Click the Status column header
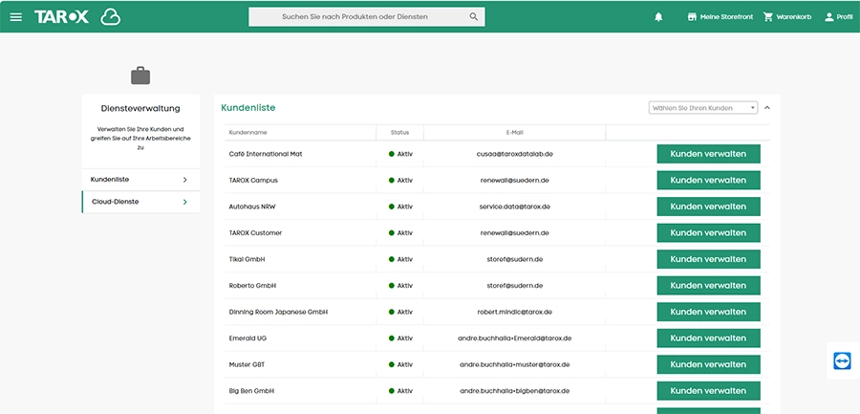Screen dimensions: 860x414 pyautogui.click(x=399, y=132)
